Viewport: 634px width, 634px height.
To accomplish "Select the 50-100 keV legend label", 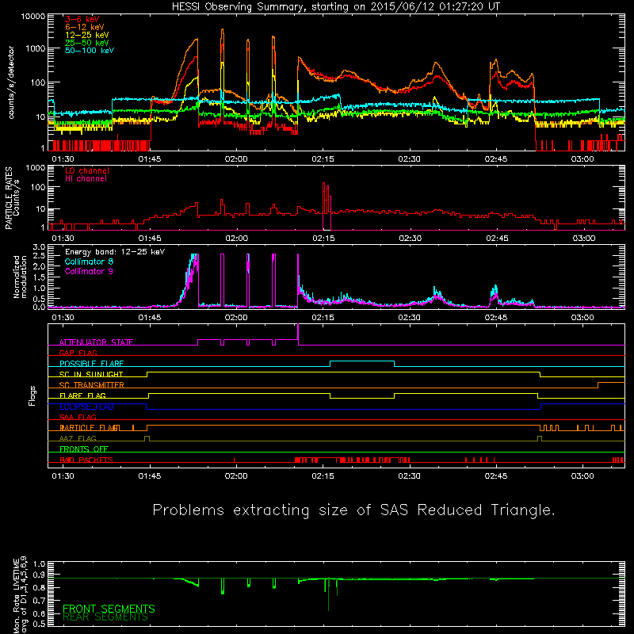I will click(x=89, y=51).
